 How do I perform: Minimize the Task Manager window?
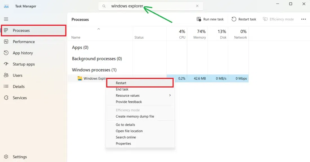point(278,4)
